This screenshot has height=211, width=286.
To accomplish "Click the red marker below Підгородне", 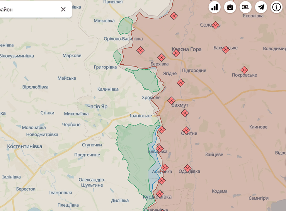I will [180, 82].
